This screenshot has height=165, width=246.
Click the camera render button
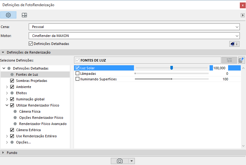[120, 161]
